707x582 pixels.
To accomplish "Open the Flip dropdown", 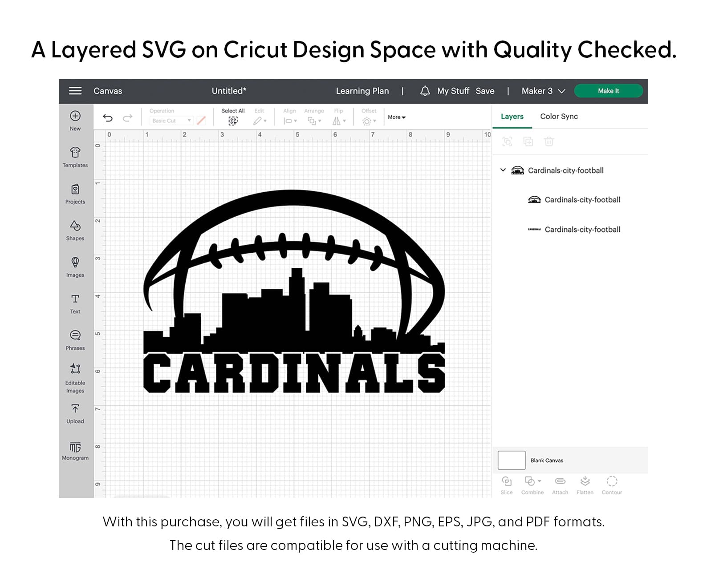I will click(339, 121).
